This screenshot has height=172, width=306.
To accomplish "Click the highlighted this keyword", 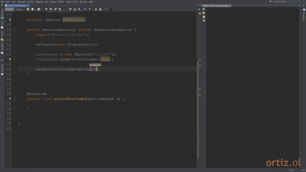I will (105, 59).
